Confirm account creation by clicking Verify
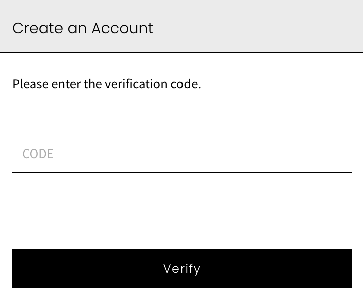 tap(181, 268)
